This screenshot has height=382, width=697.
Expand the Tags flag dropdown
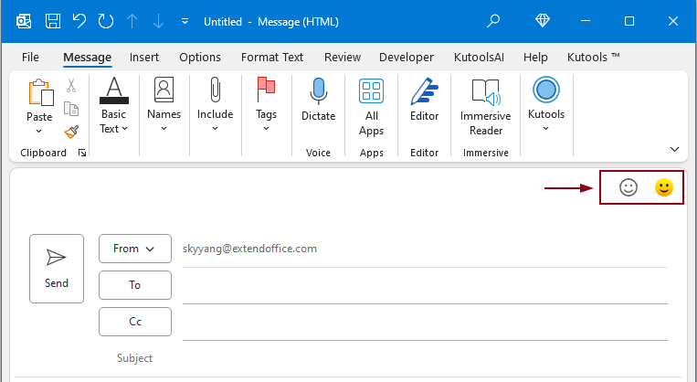point(266,105)
